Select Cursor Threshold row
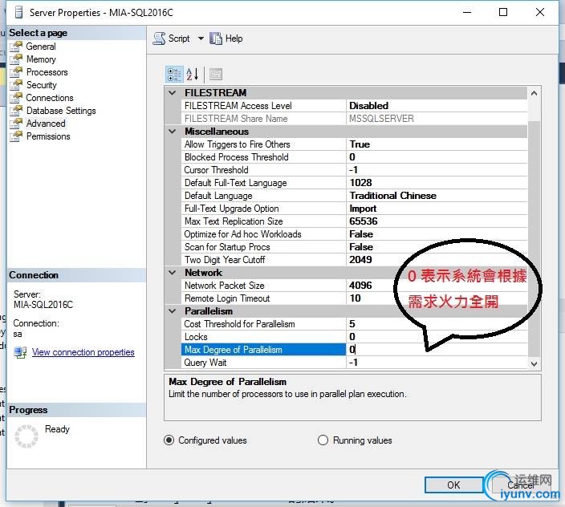 click(354, 170)
